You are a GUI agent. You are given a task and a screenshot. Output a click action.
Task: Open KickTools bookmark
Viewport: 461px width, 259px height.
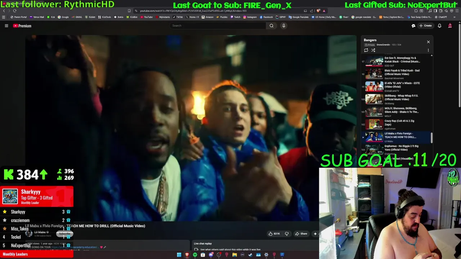(105, 17)
